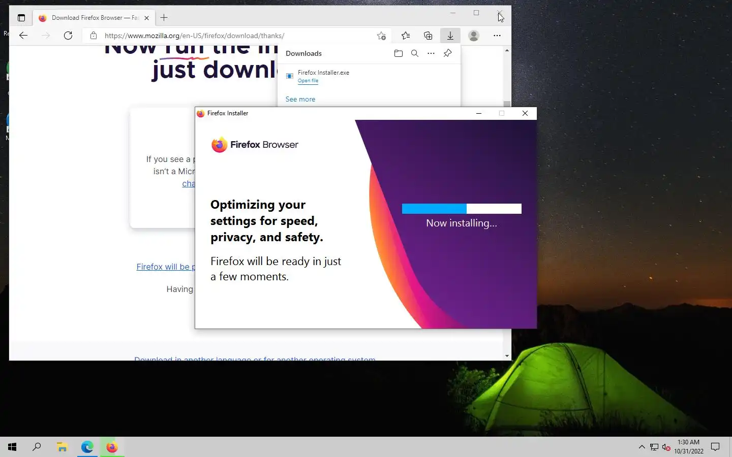
Task: Click the Downloads panel heading
Action: point(303,53)
